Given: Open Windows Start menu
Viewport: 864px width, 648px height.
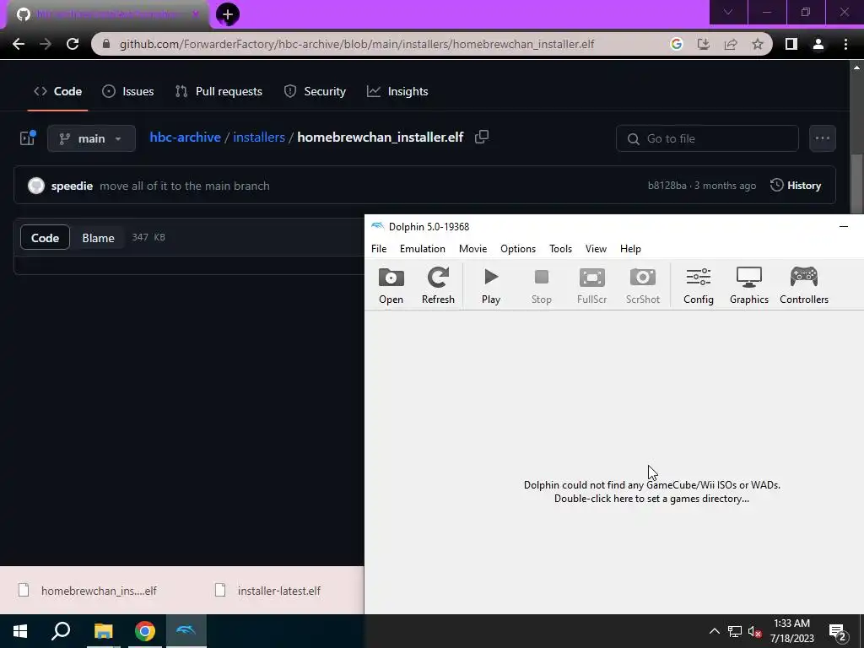Looking at the screenshot, I should [x=20, y=631].
